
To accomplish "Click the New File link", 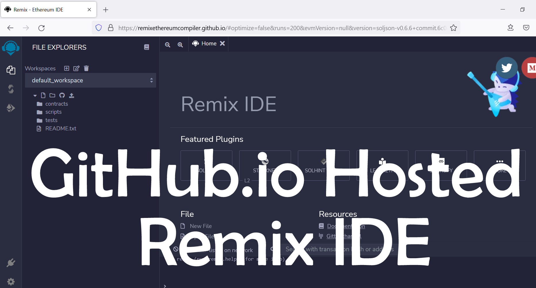I will coord(201,226).
